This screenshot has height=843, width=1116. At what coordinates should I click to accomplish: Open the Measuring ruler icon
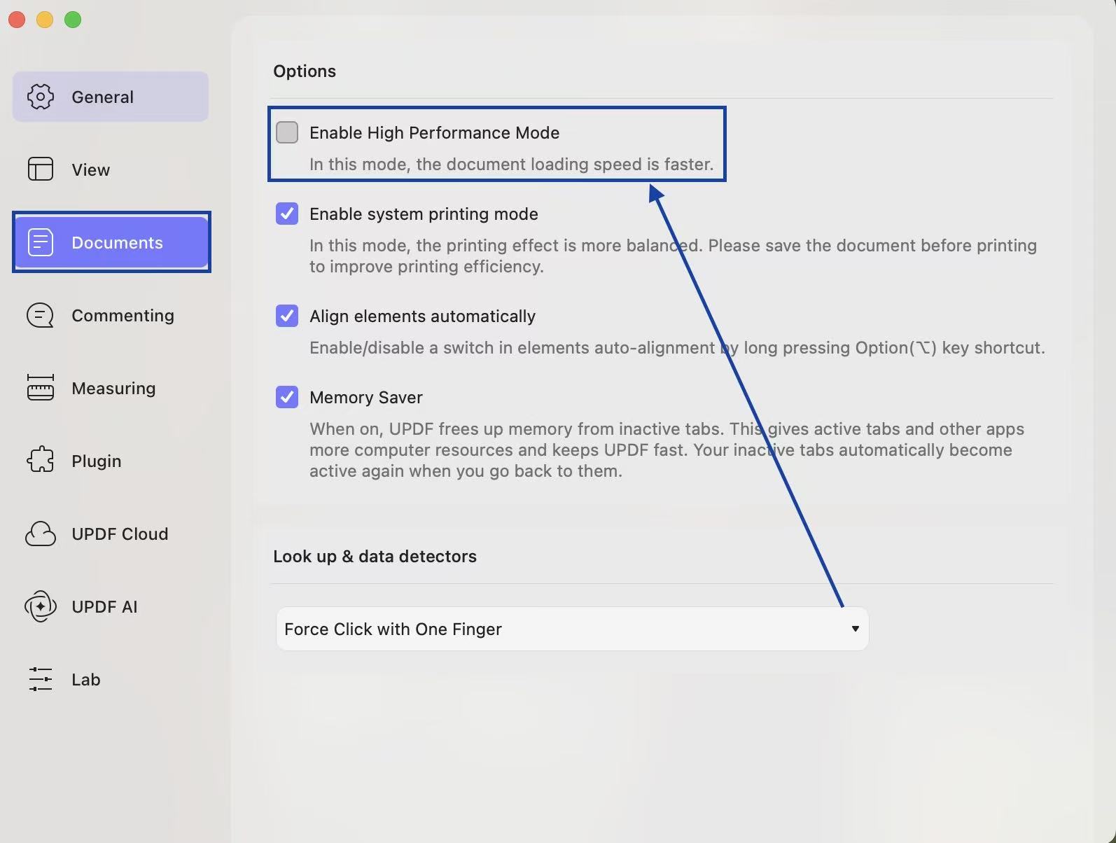[x=41, y=388]
